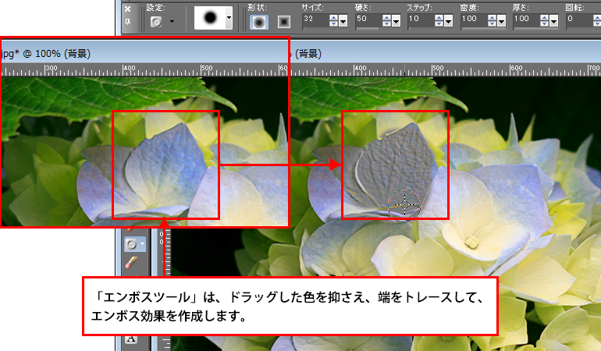The width and height of the screenshot is (601, 351).
Task: Increase サイズ with the up arrow
Action: coord(333,17)
